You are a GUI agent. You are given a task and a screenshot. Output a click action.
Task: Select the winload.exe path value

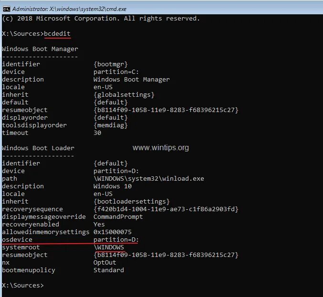[x=149, y=178]
